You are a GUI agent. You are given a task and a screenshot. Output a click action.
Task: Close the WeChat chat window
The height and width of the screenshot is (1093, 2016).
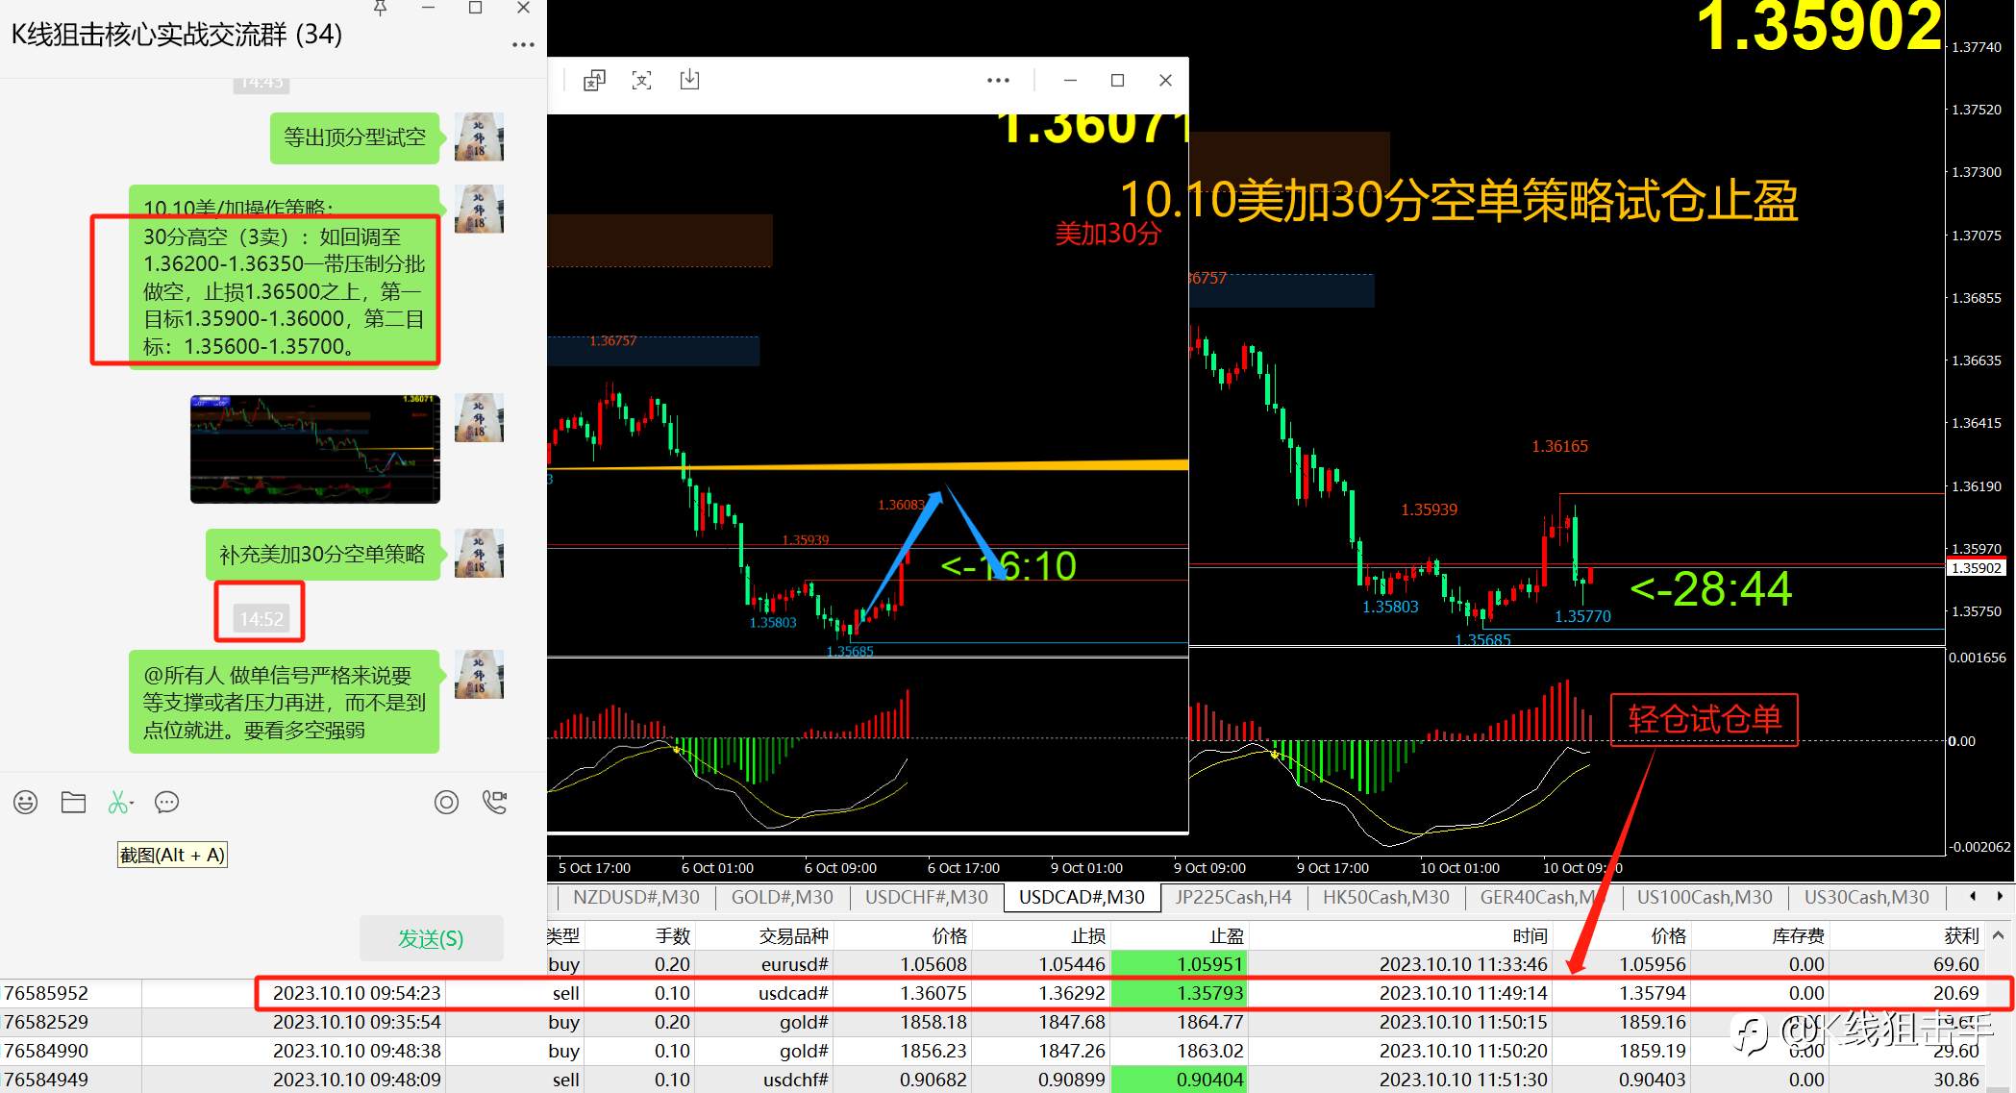click(523, 8)
